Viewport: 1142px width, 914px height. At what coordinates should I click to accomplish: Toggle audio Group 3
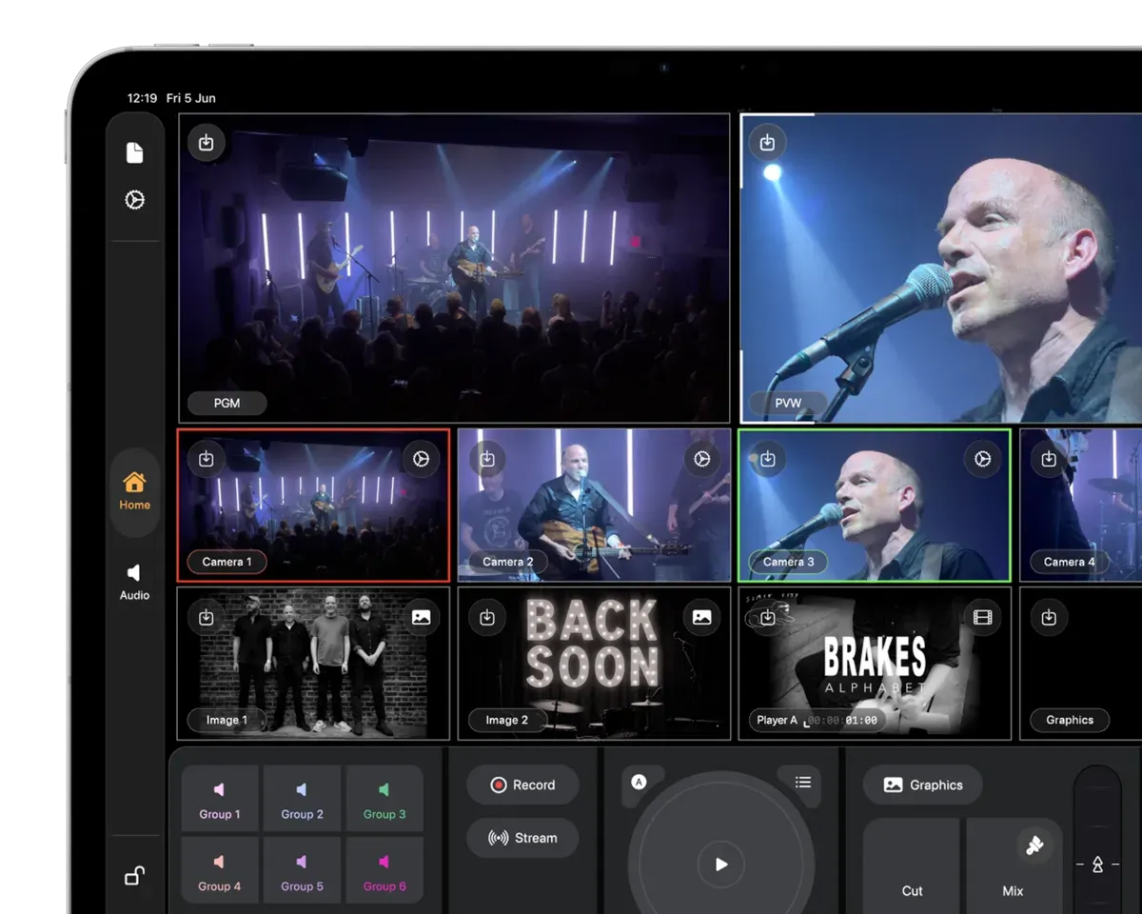384,800
